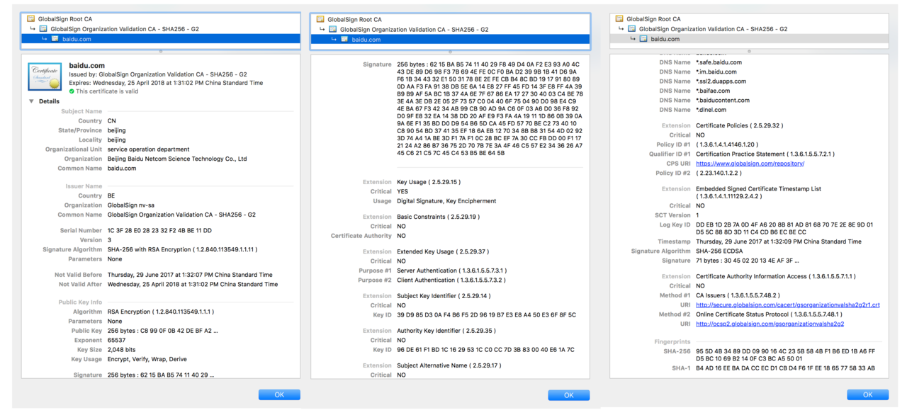This screenshot has width=907, height=415.
Task: Open the secure.globalsign.com cacert URI link
Action: 787,305
